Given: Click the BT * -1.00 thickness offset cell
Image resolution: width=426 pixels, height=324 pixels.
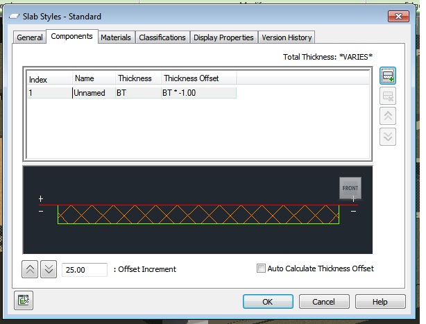Looking at the screenshot, I should coord(198,93).
